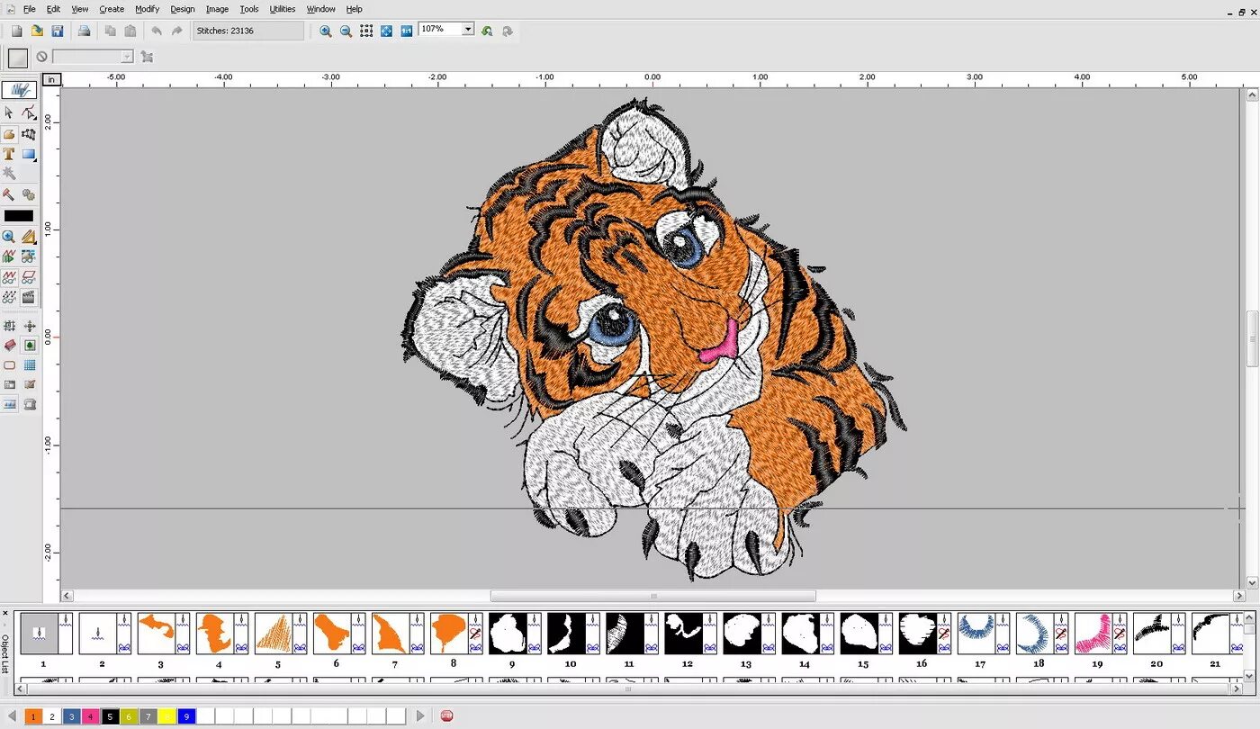Image resolution: width=1260 pixels, height=729 pixels.
Task: Set zoom to actual size 1:1
Action: pos(406,31)
